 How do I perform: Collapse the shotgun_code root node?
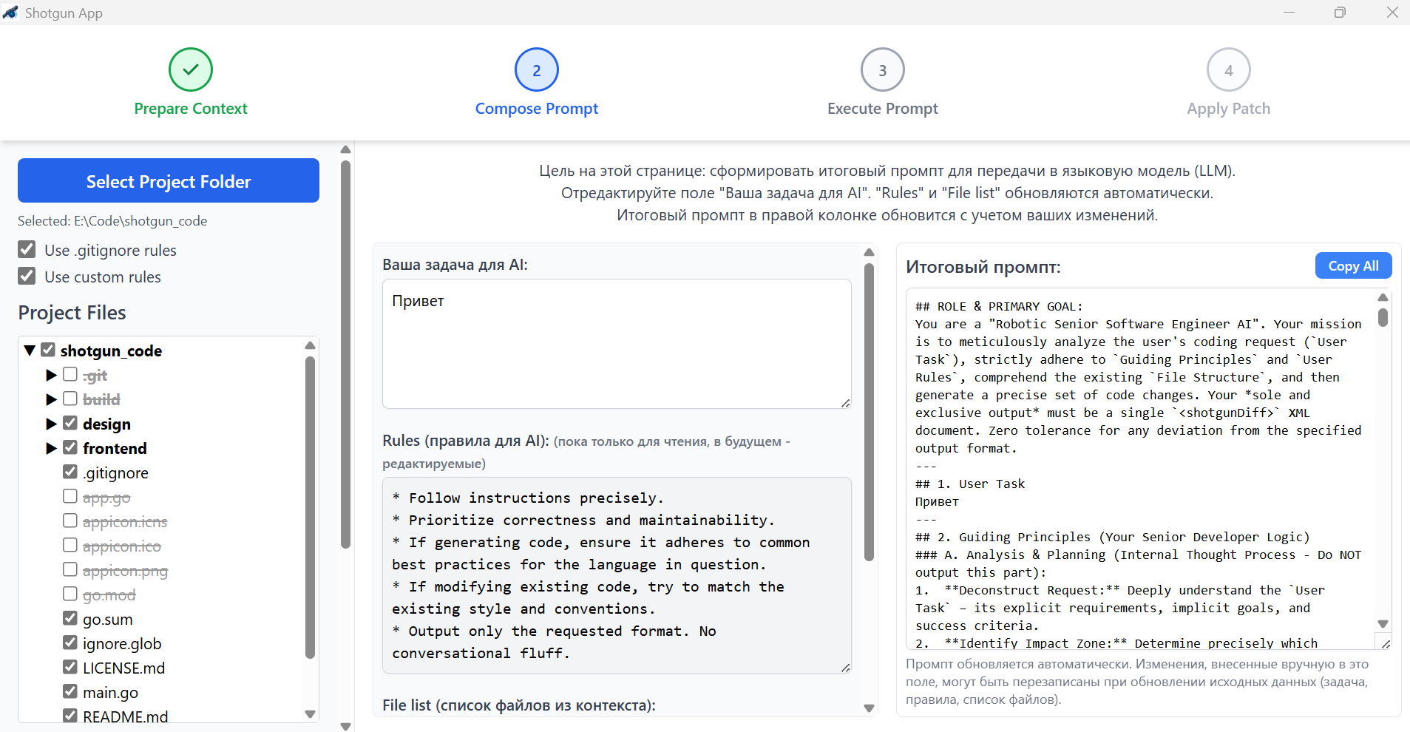[x=30, y=350]
